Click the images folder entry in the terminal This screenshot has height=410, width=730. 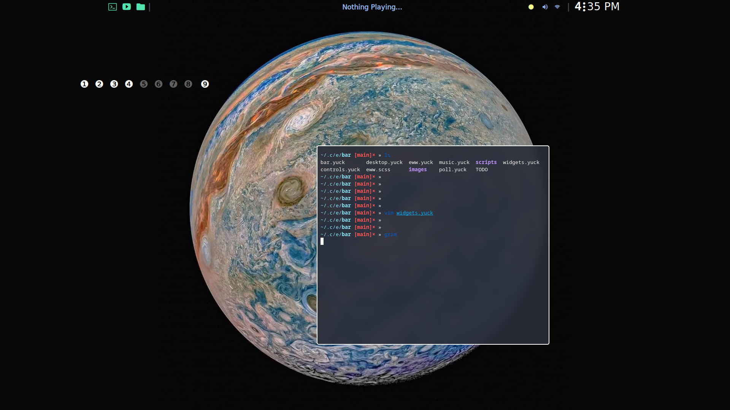(417, 170)
